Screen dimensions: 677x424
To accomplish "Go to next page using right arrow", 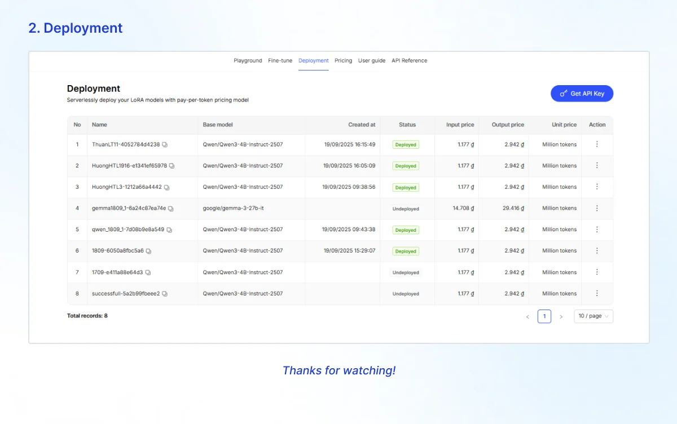I will click(561, 317).
